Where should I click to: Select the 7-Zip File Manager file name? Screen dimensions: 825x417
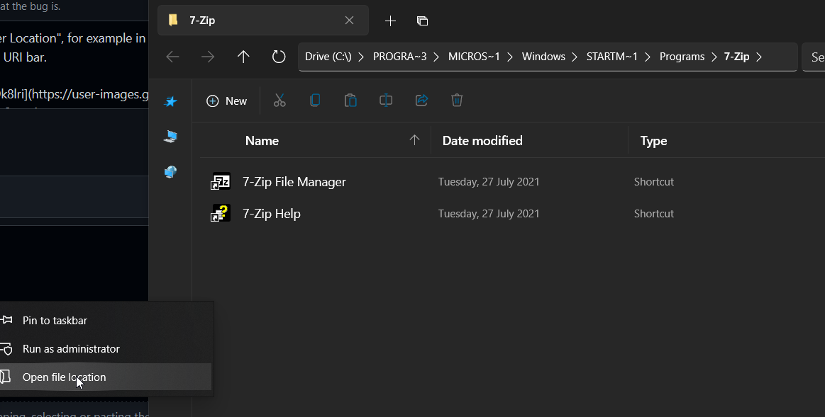coord(294,182)
